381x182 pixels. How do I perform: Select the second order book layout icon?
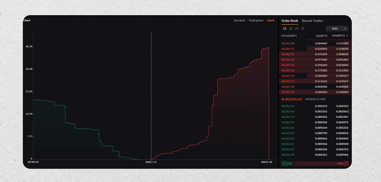pos(291,29)
